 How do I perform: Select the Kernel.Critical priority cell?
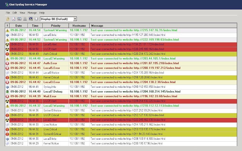(56, 77)
